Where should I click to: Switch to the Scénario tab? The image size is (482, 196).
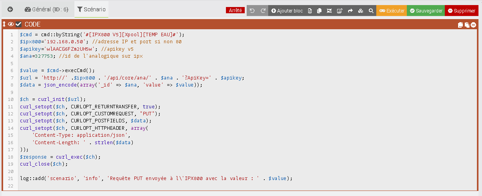click(91, 9)
